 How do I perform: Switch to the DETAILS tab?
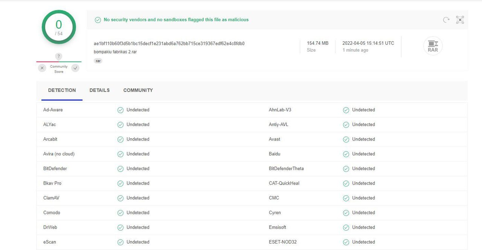[x=99, y=90]
